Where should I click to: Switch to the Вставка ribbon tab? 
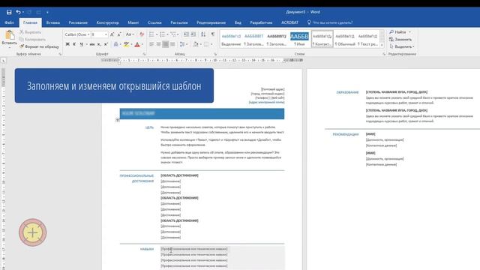click(53, 22)
